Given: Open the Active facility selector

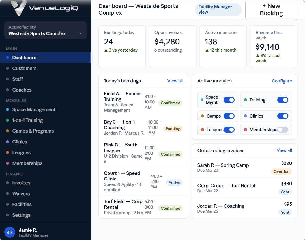Looking at the screenshot, I should pos(45,30).
